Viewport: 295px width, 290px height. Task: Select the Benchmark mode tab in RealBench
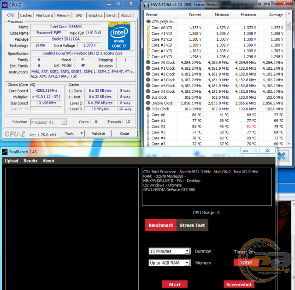click(161, 225)
